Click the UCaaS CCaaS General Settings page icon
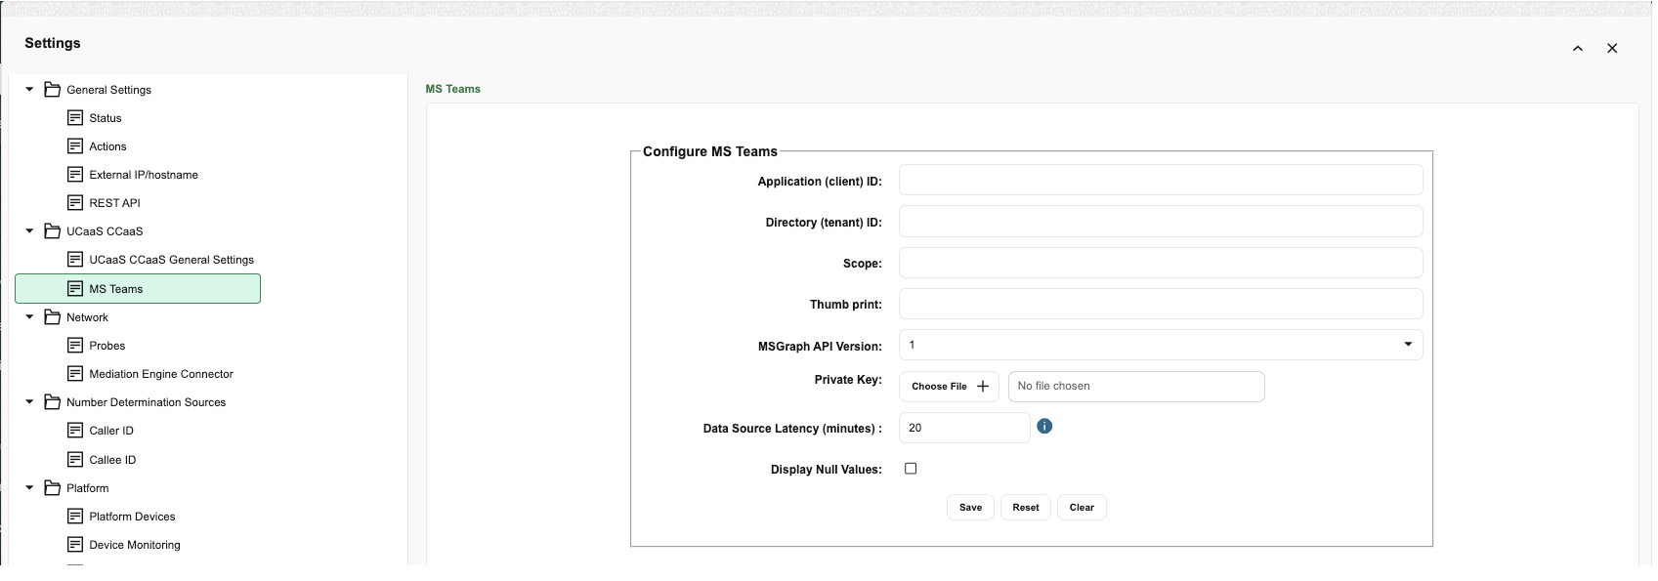Image resolution: width=1658 pixels, height=581 pixels. click(x=75, y=259)
